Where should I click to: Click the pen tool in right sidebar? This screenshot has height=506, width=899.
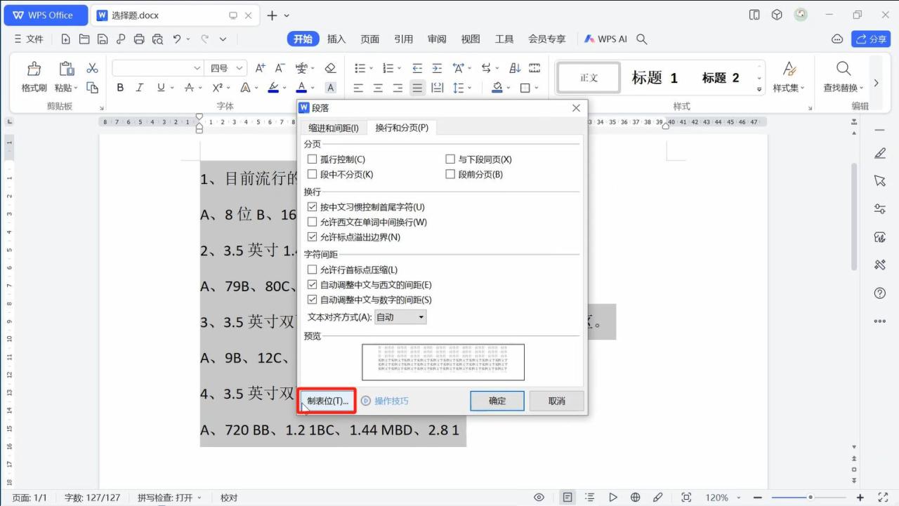pos(880,153)
